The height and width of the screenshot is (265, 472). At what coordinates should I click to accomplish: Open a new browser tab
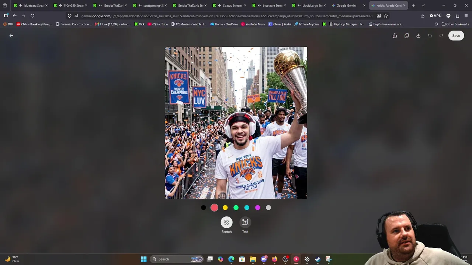413,6
